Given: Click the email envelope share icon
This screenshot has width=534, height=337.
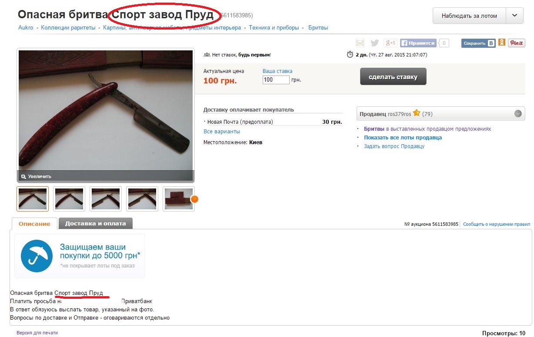Looking at the screenshot, I should (x=360, y=43).
